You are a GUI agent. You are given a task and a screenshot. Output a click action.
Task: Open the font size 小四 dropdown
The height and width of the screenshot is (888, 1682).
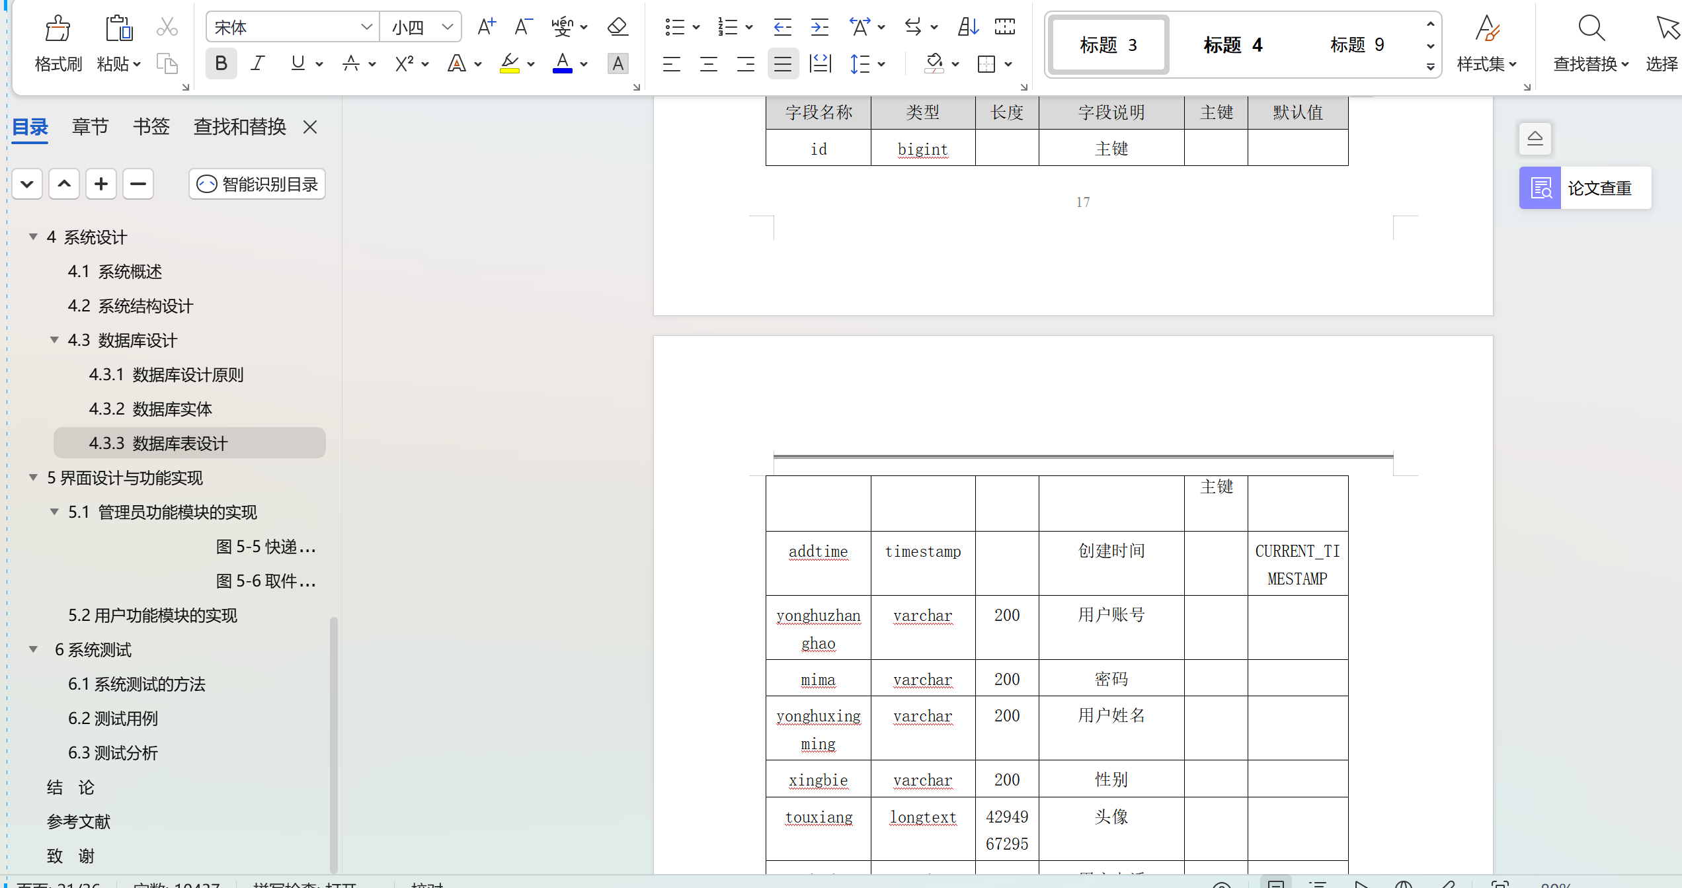pos(448,27)
